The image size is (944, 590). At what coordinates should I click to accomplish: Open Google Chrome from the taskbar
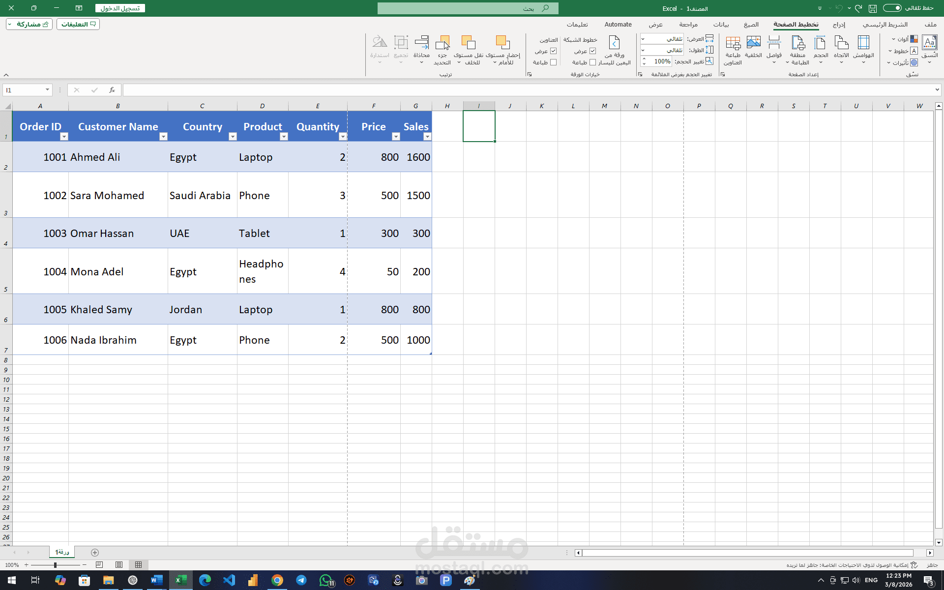[277, 580]
